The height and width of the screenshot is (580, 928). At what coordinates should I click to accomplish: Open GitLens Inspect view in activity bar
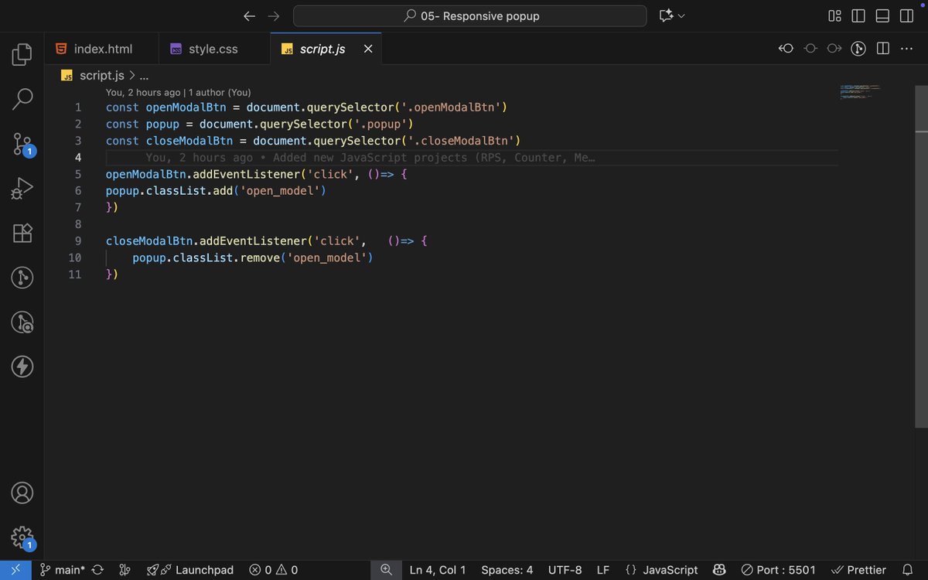tap(22, 322)
